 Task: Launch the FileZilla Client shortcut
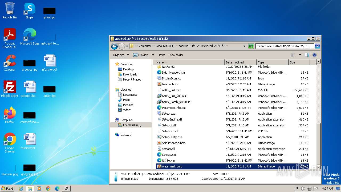pyautogui.click(x=10, y=89)
